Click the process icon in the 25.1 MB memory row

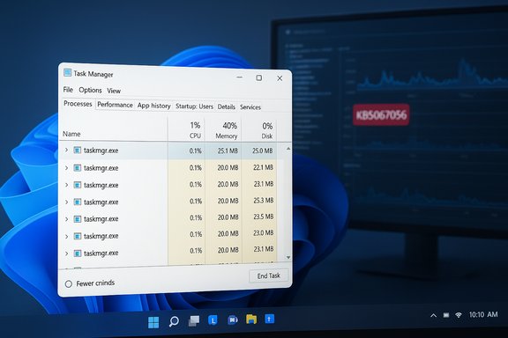tap(77, 151)
